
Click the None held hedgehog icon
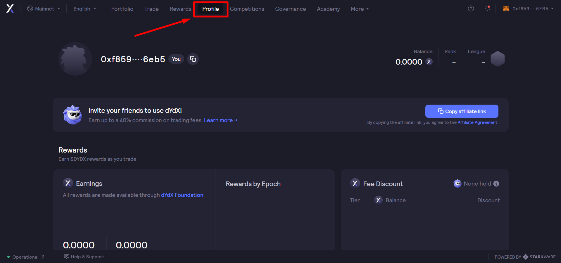pyautogui.click(x=457, y=183)
